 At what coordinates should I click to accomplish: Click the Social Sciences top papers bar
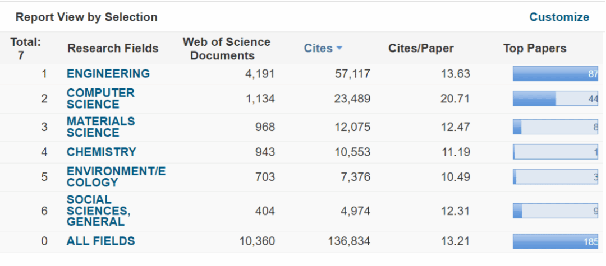[555, 211]
